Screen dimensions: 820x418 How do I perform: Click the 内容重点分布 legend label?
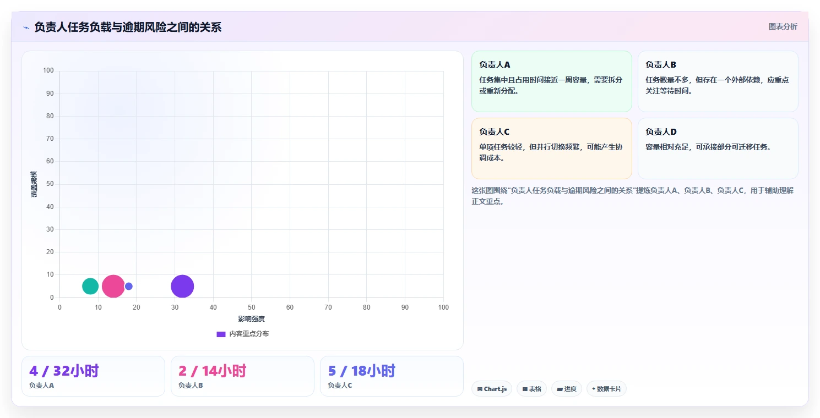[x=249, y=334]
